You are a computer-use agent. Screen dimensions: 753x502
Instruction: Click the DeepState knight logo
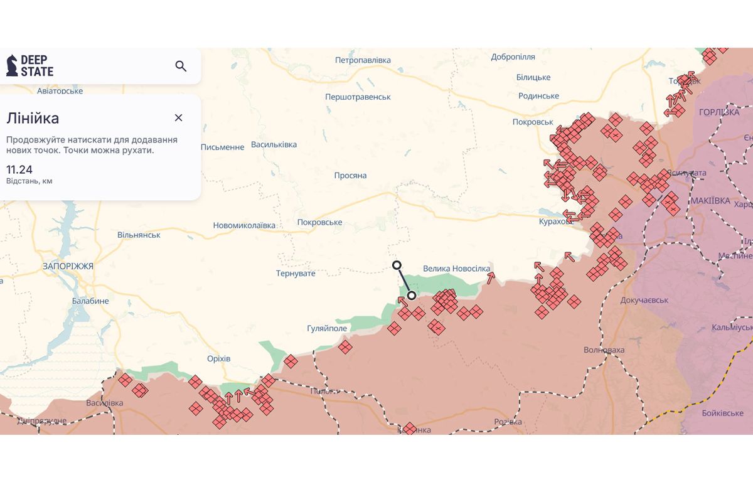(x=12, y=65)
